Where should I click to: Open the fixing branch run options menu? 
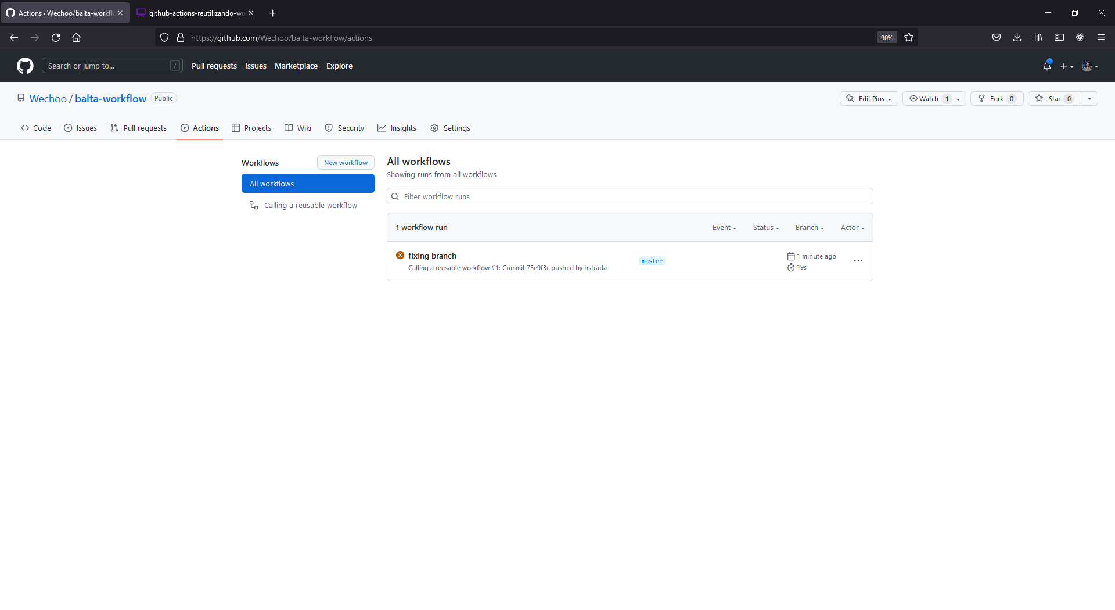click(x=858, y=261)
